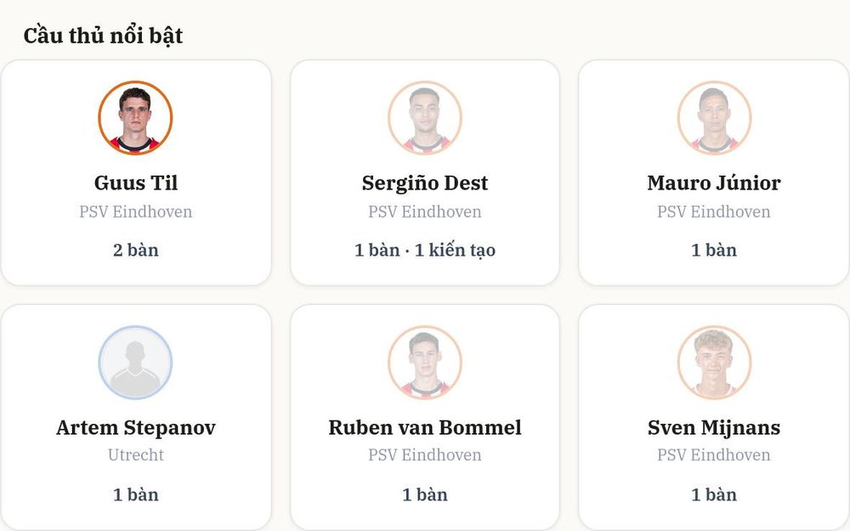The image size is (850, 531).
Task: Click Sven Mijnans's avatar image
Action: tap(714, 362)
